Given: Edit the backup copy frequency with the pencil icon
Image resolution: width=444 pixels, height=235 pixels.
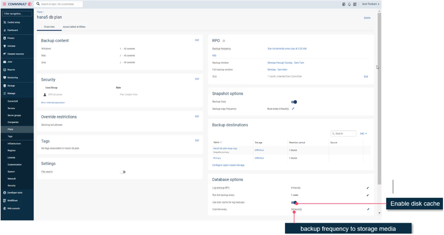Looking at the screenshot, I should [293, 109].
